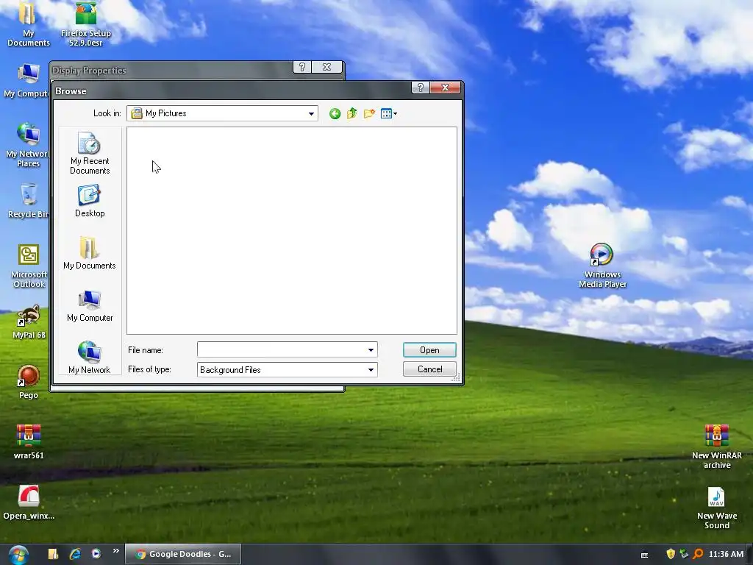753x565 pixels.
Task: Click the Cancel button
Action: (x=429, y=369)
